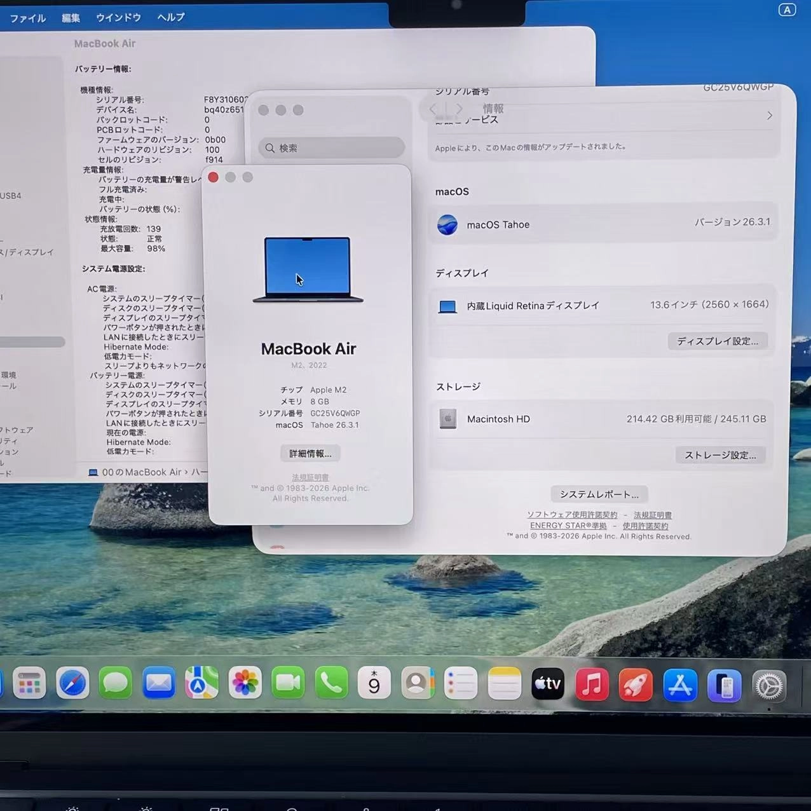Expand the Apple サービス row chevron
The height and width of the screenshot is (811, 811).
(x=769, y=115)
